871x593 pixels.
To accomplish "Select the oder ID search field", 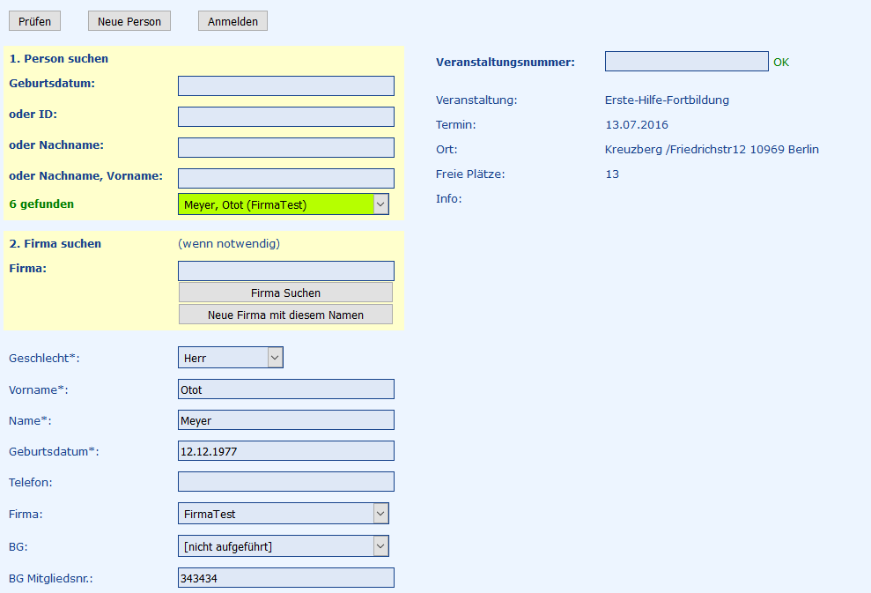I will [285, 116].
